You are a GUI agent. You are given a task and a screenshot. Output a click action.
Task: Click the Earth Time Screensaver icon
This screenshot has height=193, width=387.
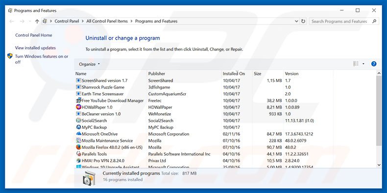(78, 94)
